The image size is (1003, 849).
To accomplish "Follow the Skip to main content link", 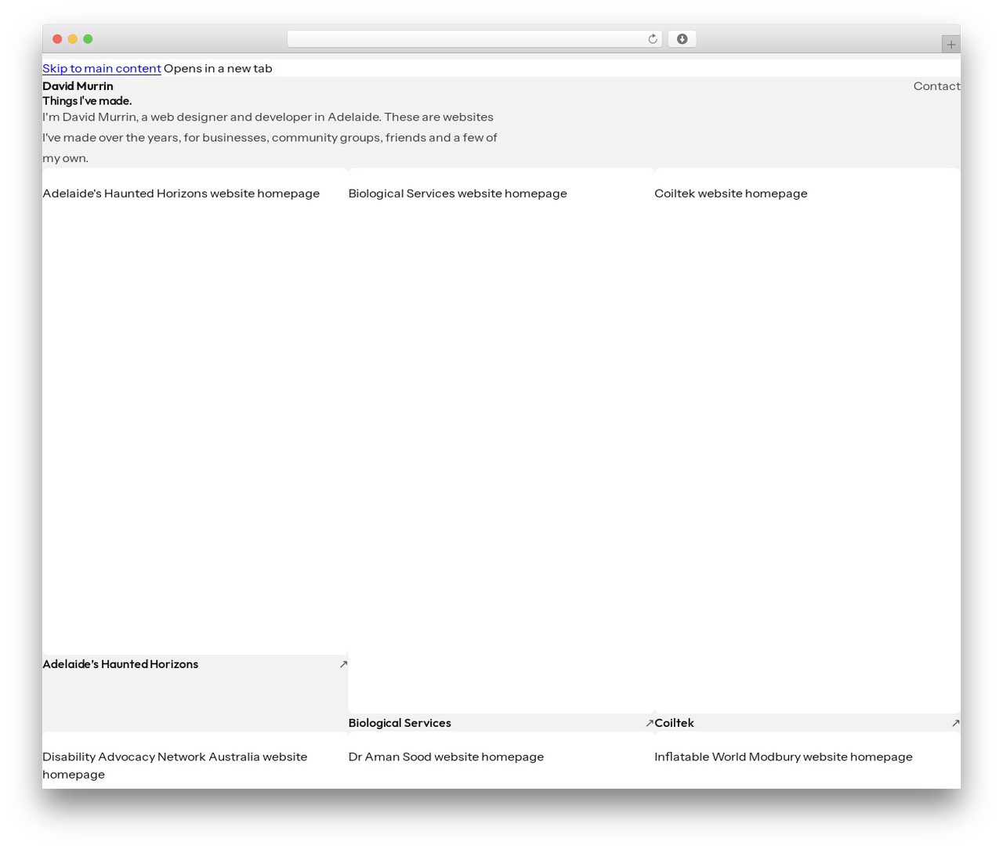I will [102, 68].
